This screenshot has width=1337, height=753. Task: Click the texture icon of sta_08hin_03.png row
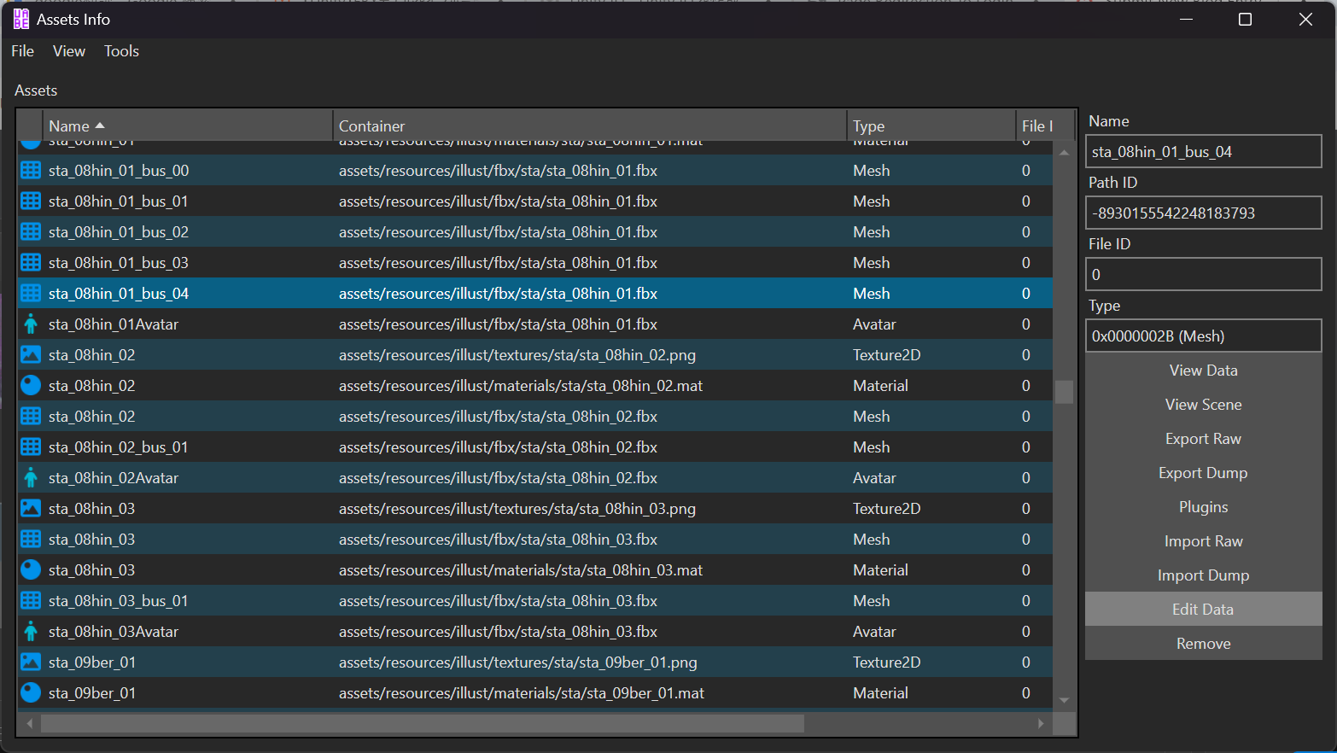pos(31,508)
